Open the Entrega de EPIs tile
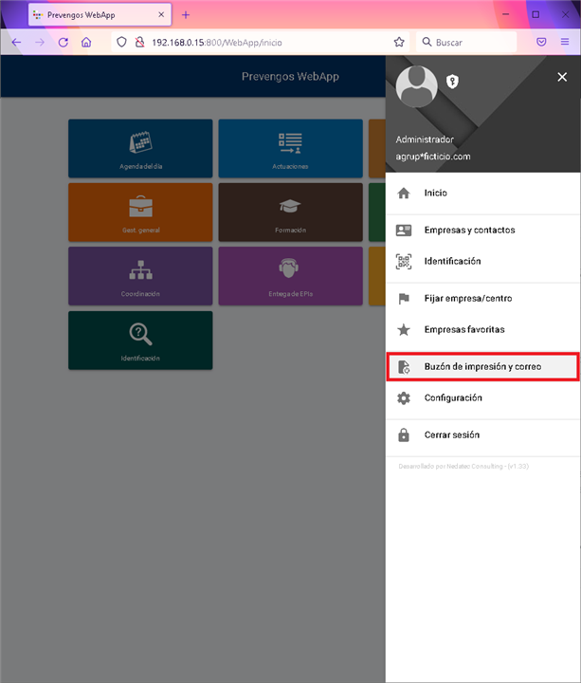This screenshot has height=683, width=581. tap(289, 275)
